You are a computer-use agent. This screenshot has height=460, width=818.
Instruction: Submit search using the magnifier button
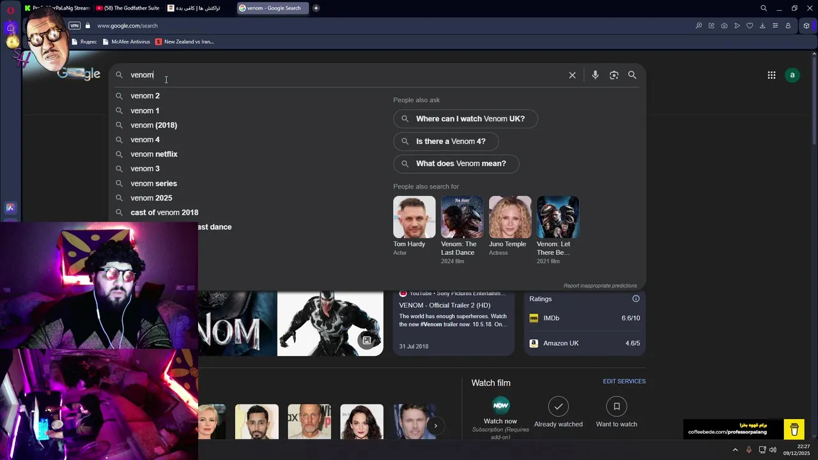632,75
